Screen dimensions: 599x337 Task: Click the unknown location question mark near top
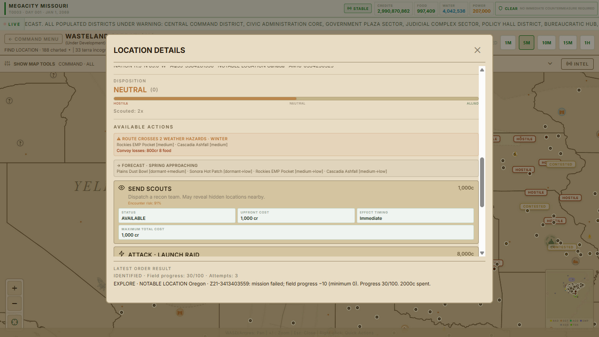[53, 75]
